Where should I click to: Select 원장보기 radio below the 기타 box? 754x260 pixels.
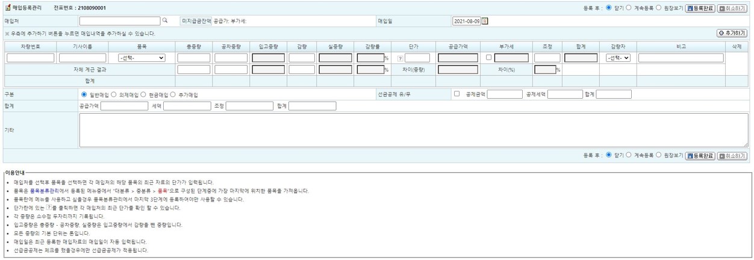pyautogui.click(x=658, y=155)
